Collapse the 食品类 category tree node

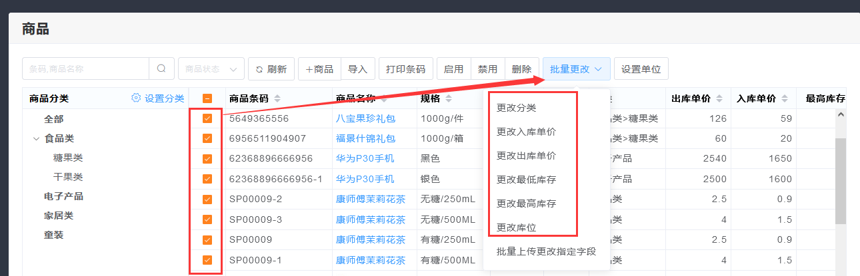[36, 139]
